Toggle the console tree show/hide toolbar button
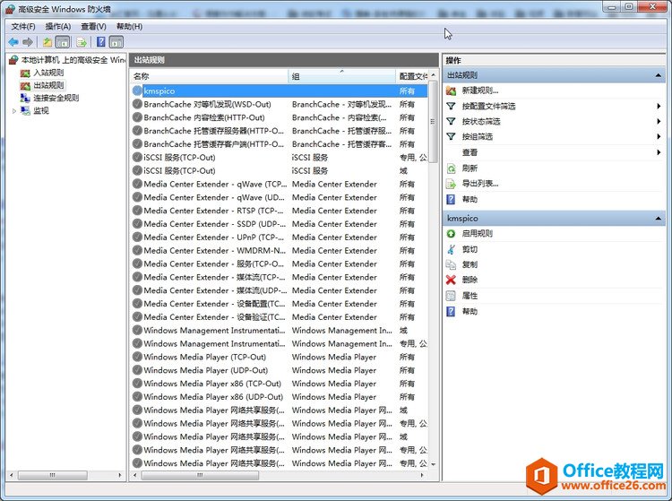This screenshot has width=672, height=501. (63, 42)
